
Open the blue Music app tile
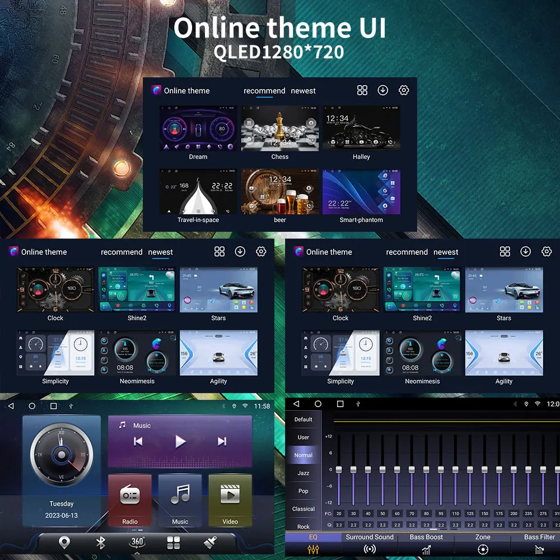tap(180, 500)
